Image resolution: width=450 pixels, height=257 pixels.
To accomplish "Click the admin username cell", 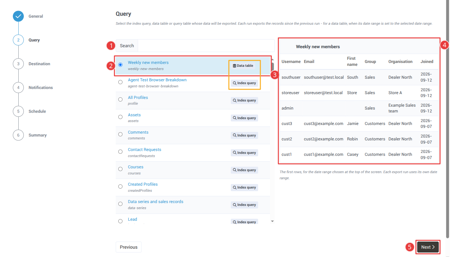I will [287, 108].
